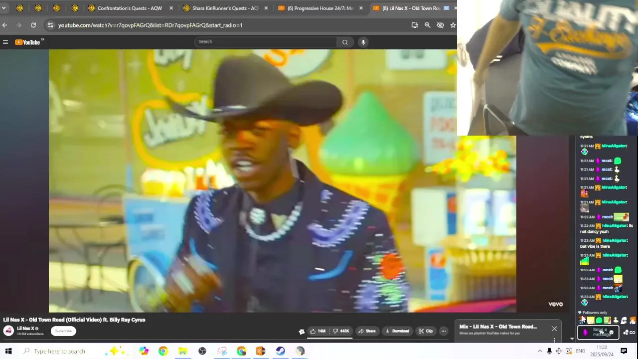638x359 pixels.
Task: Open Lil Nas X channel name link
Action: 25,329
